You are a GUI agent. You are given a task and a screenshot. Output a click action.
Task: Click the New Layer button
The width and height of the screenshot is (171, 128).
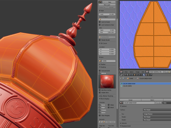point(107,5)
